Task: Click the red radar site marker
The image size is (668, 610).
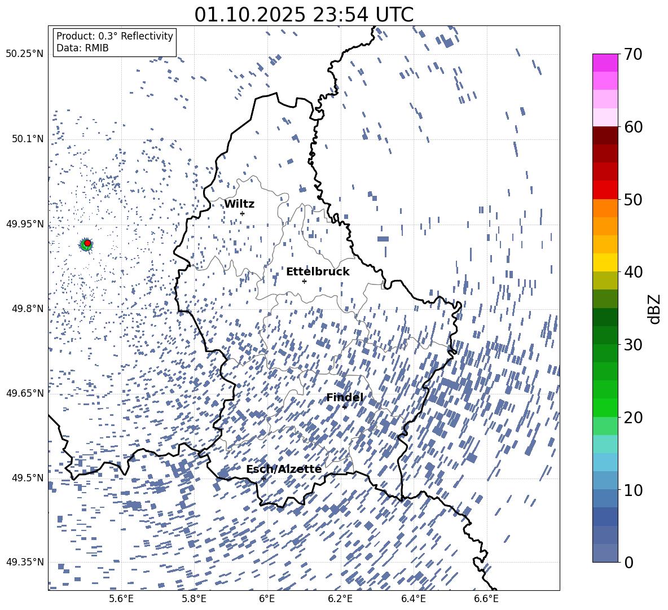Action: coord(87,243)
